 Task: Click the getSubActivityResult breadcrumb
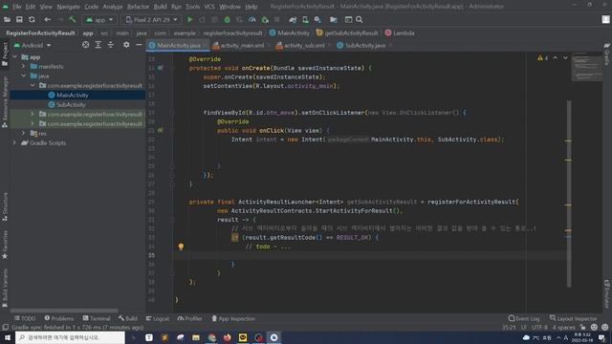[347, 33]
